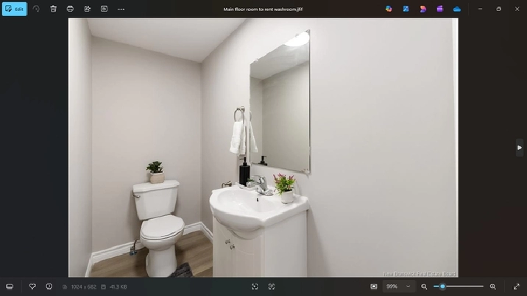Click the Edit image button
Image resolution: width=527 pixels, height=296 pixels.
click(14, 9)
